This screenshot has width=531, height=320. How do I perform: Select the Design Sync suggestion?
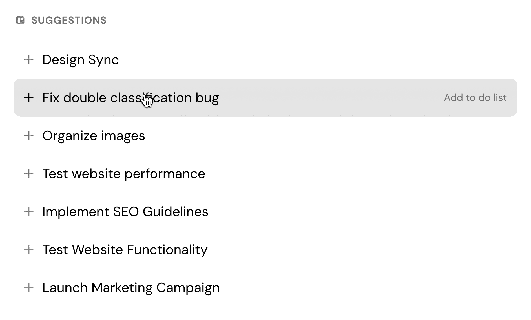[x=80, y=60]
